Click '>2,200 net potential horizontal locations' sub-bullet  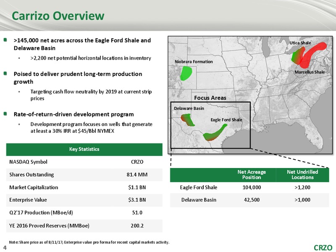tap(91, 58)
